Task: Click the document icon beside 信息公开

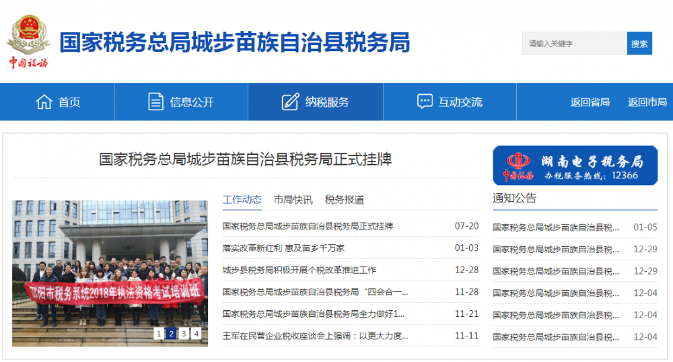Action: point(155,102)
